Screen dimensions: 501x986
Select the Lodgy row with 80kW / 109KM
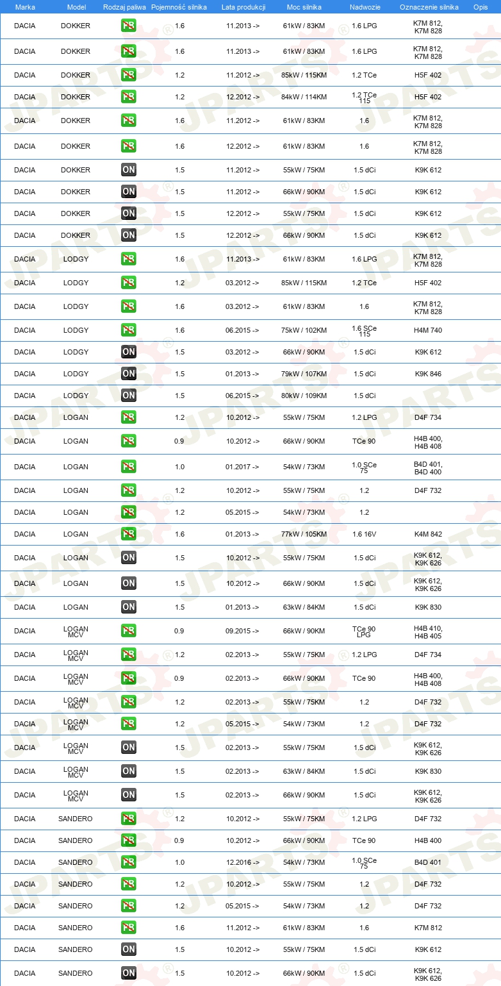click(250, 396)
